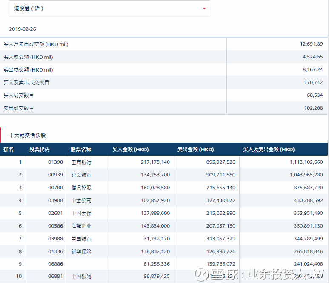Click stock name 工商银行
This screenshot has height=283, width=329.
81,162
